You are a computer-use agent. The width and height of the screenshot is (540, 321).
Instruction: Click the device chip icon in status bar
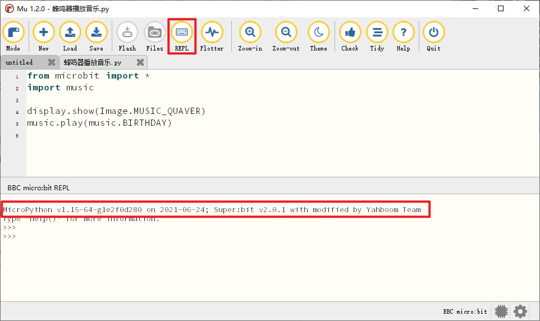tap(501, 311)
